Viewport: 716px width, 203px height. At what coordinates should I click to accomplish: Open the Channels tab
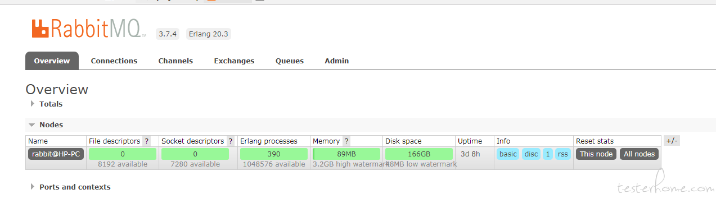175,61
